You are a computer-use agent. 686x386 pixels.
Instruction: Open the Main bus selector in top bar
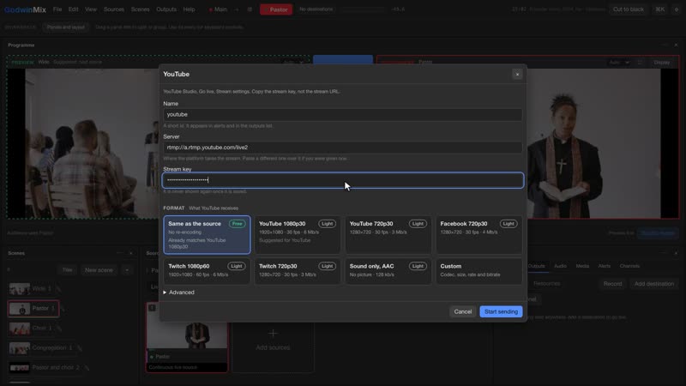(218, 9)
